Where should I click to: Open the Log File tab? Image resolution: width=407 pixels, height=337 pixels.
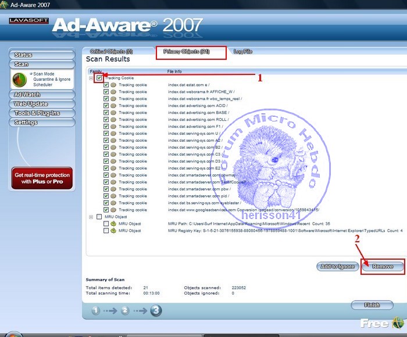click(243, 51)
